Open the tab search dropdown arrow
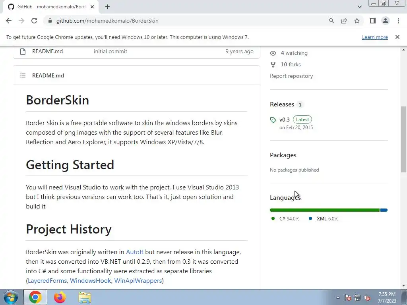This screenshot has height=305, width=407. [x=359, y=7]
